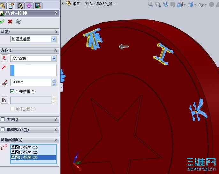Click the panel collapse splitter handle
Image resolution: width=219 pixels, height=174 pixels.
click(x=62, y=87)
